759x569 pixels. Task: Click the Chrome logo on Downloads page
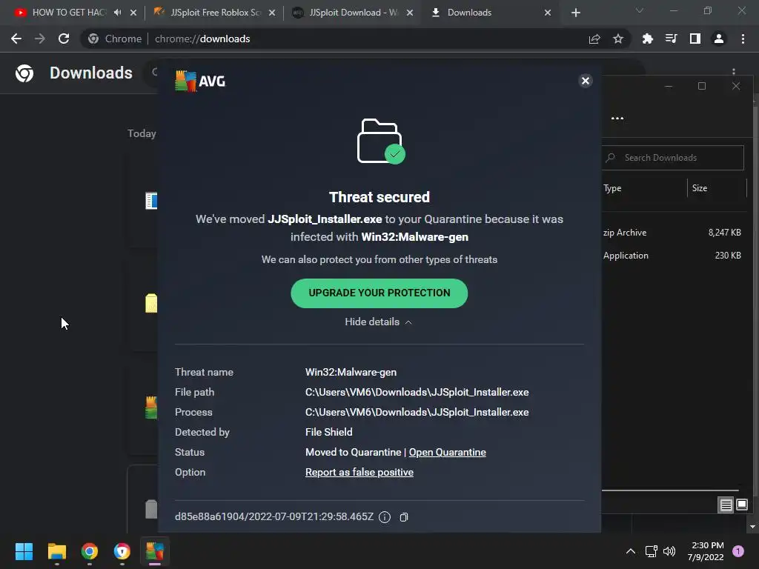click(24, 73)
